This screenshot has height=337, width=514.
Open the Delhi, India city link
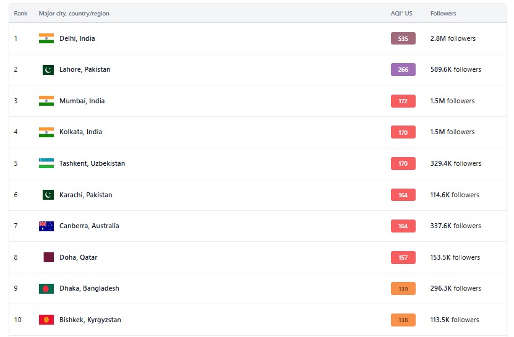[x=77, y=38]
